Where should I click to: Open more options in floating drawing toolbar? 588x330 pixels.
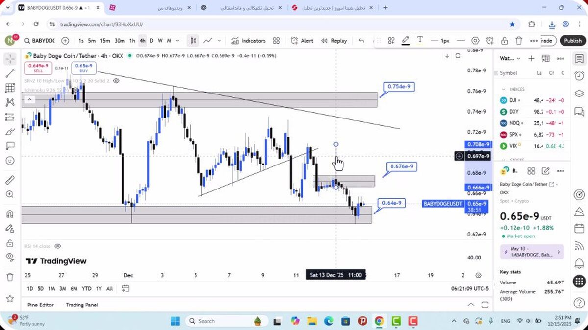tap(534, 41)
